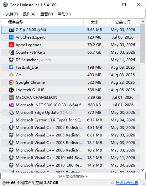Screen dimensions: 146x186
Task: Click the sort arrow above 程序名称 column
Action: (x=42, y=19)
